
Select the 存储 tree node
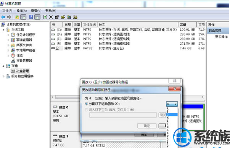click(x=14, y=66)
